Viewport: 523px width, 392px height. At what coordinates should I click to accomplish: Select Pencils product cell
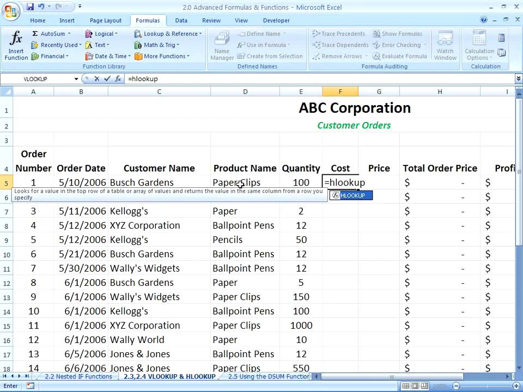pos(245,240)
